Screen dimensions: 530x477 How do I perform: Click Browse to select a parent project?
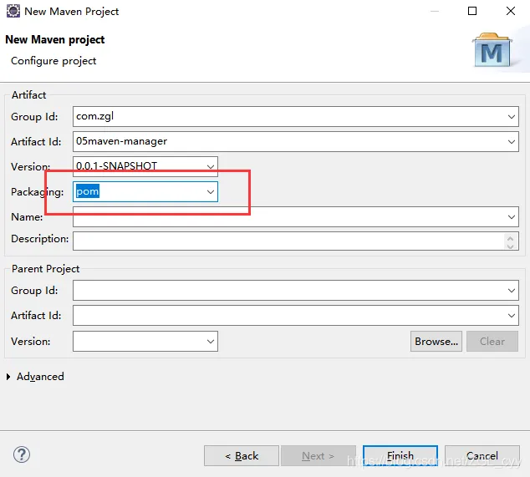point(436,341)
